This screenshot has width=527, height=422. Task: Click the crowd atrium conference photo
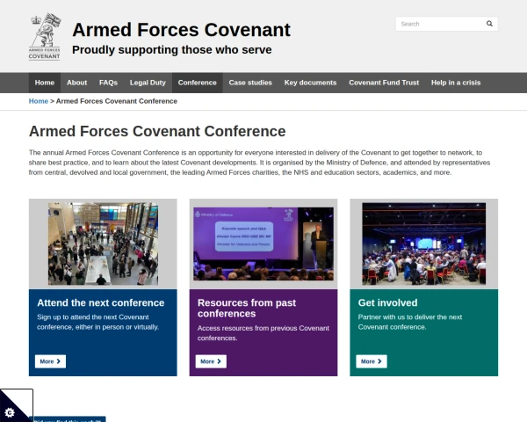103,244
